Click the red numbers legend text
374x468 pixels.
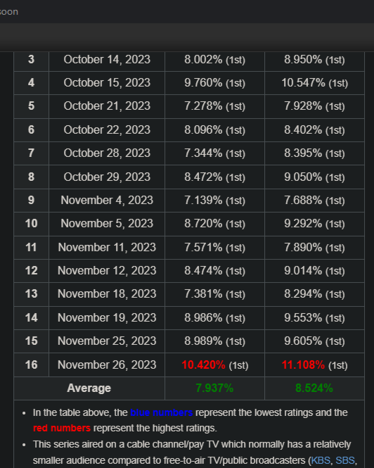click(62, 429)
